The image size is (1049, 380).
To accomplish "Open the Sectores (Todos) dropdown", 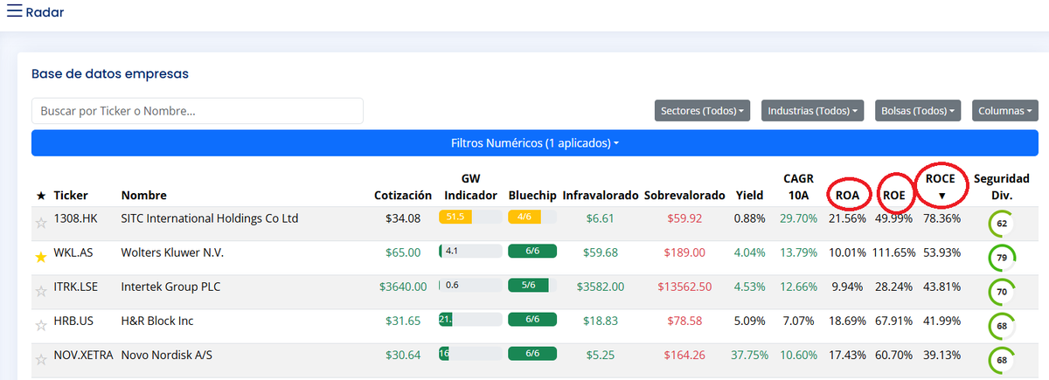I will [703, 111].
